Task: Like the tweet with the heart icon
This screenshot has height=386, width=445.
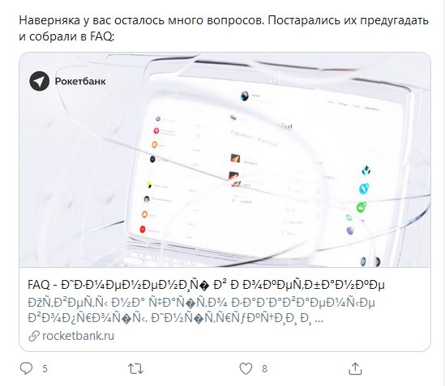Action: pyautogui.click(x=246, y=369)
